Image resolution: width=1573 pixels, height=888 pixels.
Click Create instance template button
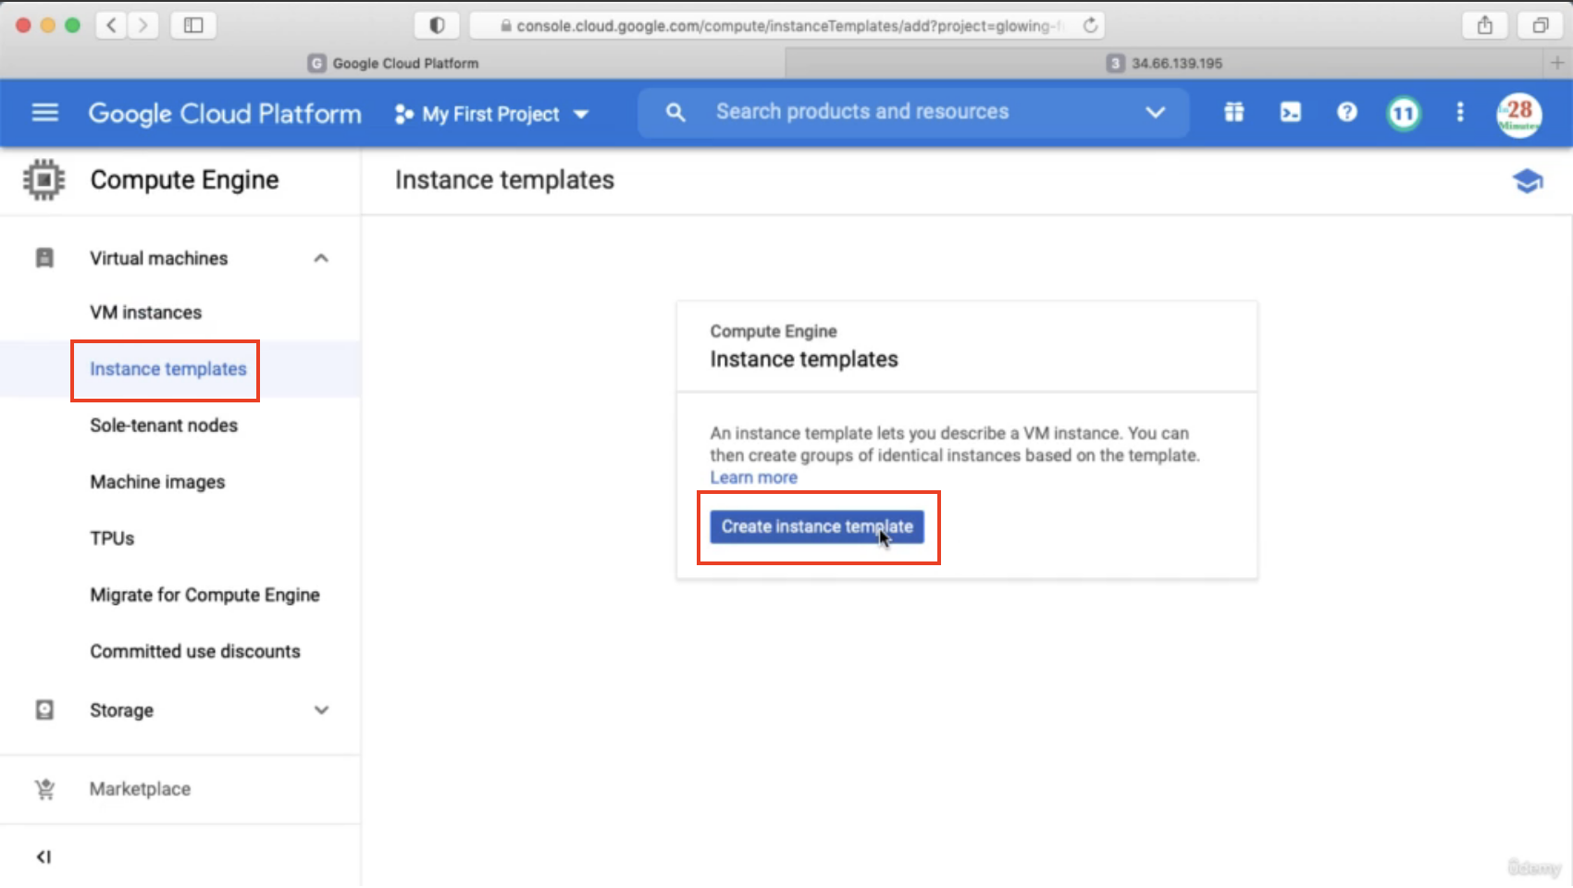[x=817, y=526]
